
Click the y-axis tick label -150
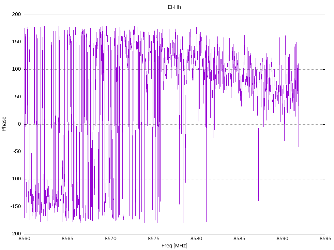[16, 206]
